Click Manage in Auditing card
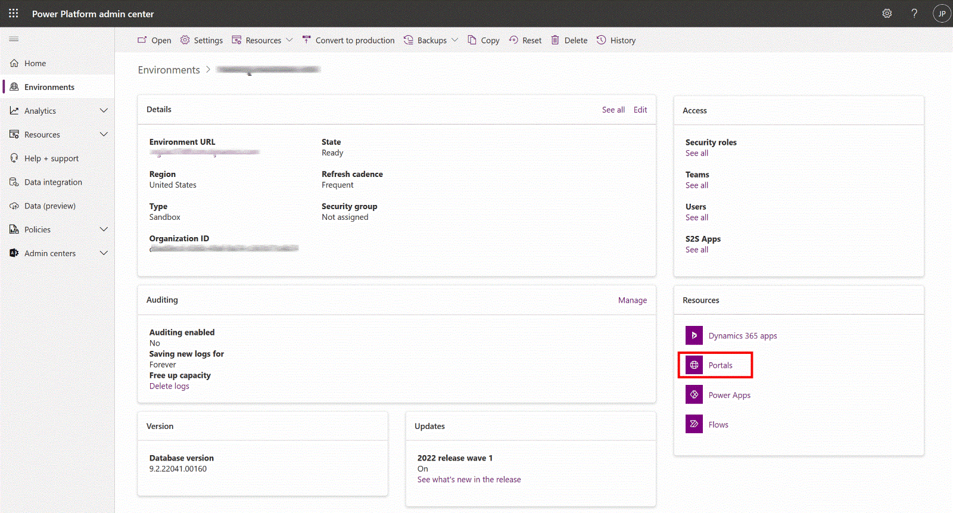Viewport: 953px width, 513px height. tap(633, 300)
